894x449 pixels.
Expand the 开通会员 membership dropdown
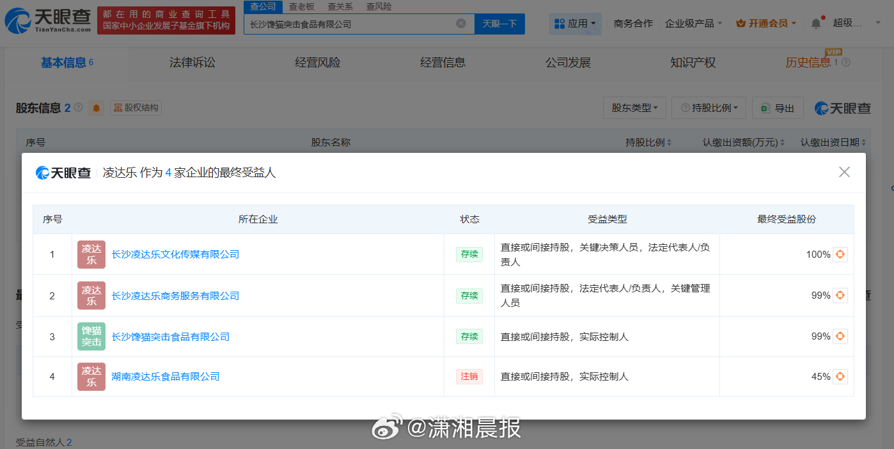pyautogui.click(x=766, y=24)
